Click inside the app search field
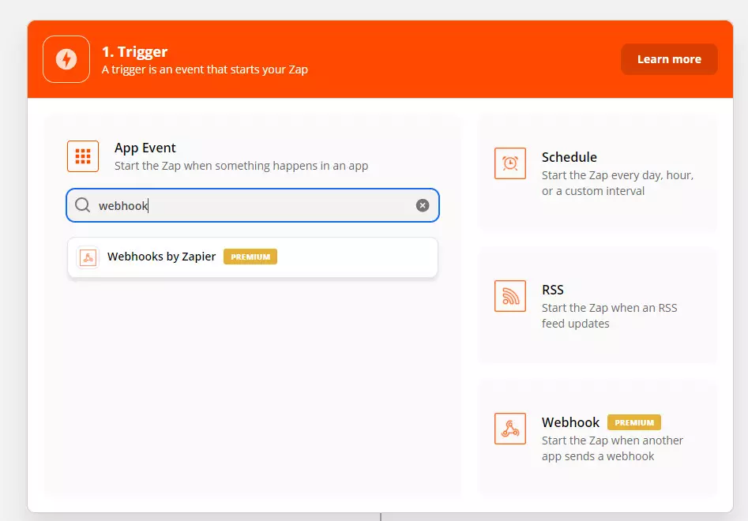748x521 pixels. pos(237,204)
